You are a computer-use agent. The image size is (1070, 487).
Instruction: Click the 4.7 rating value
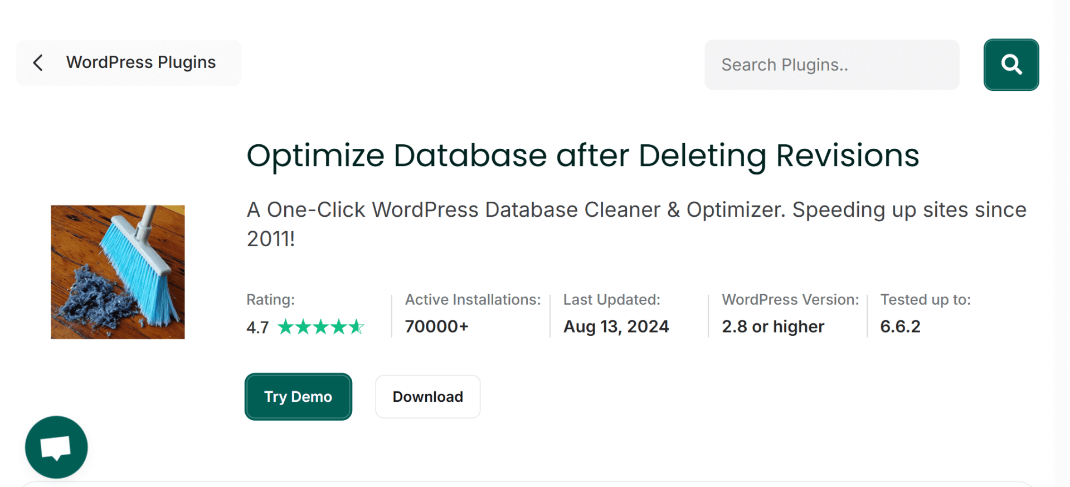(x=257, y=327)
